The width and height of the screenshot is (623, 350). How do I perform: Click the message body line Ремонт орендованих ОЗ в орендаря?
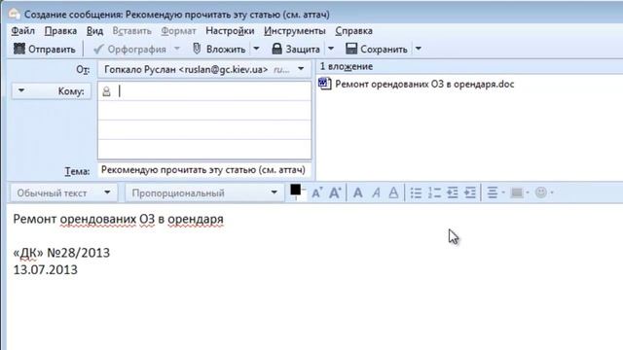click(119, 219)
